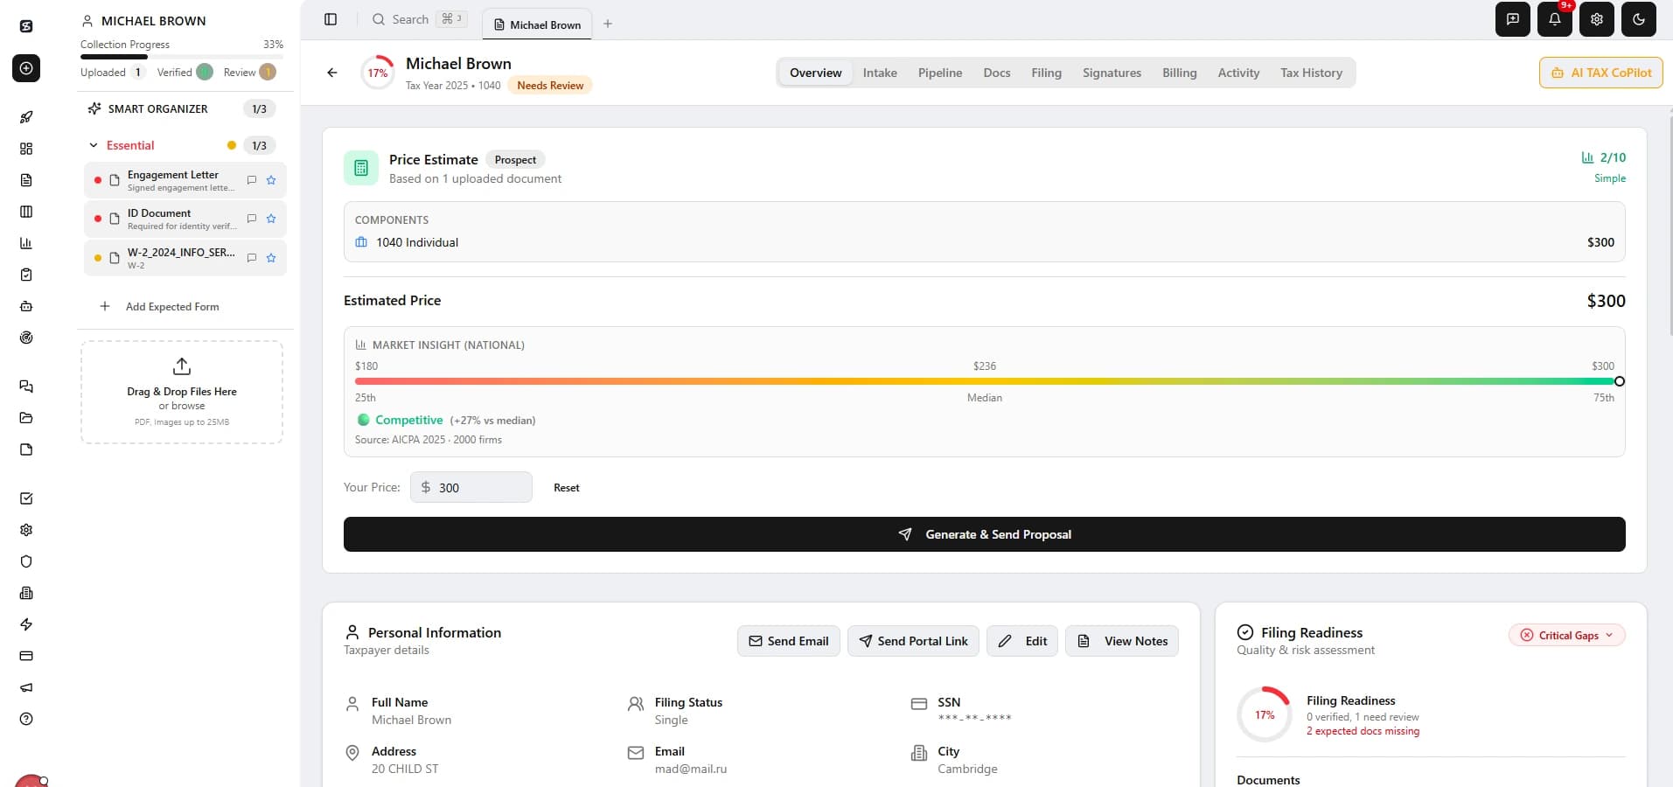
Task: Open the robot icon in sidebar
Action: [26, 306]
